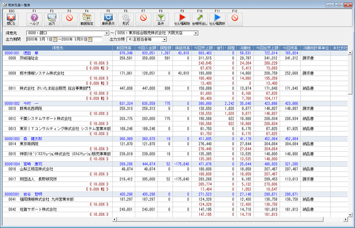Screen dimensions: 355x228
Task: Click the 形式 gear icon
Action: coord(126,19)
